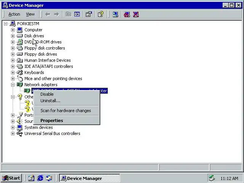244x183 pixels.
Task: Expand the Sound category
Action: click(13, 121)
